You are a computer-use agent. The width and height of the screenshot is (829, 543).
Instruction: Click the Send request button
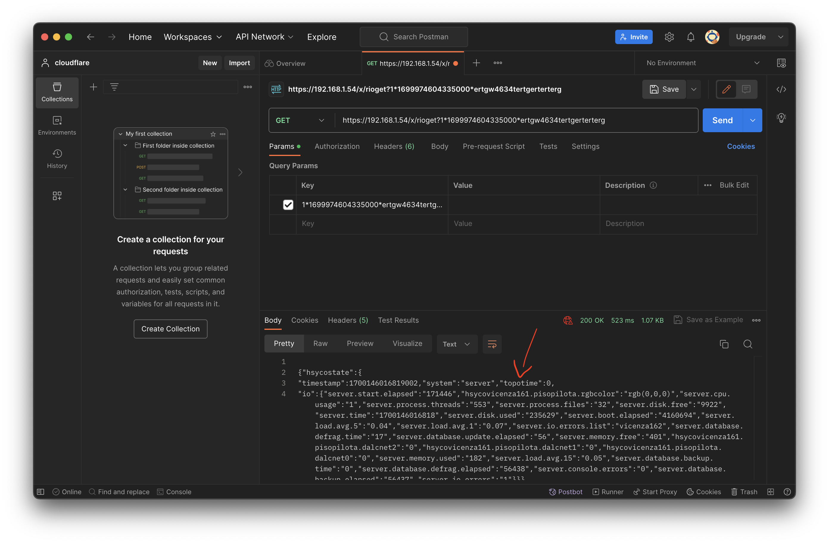pyautogui.click(x=722, y=120)
